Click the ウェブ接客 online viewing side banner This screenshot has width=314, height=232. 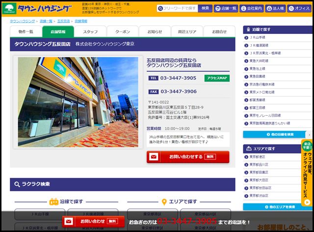[307, 173]
